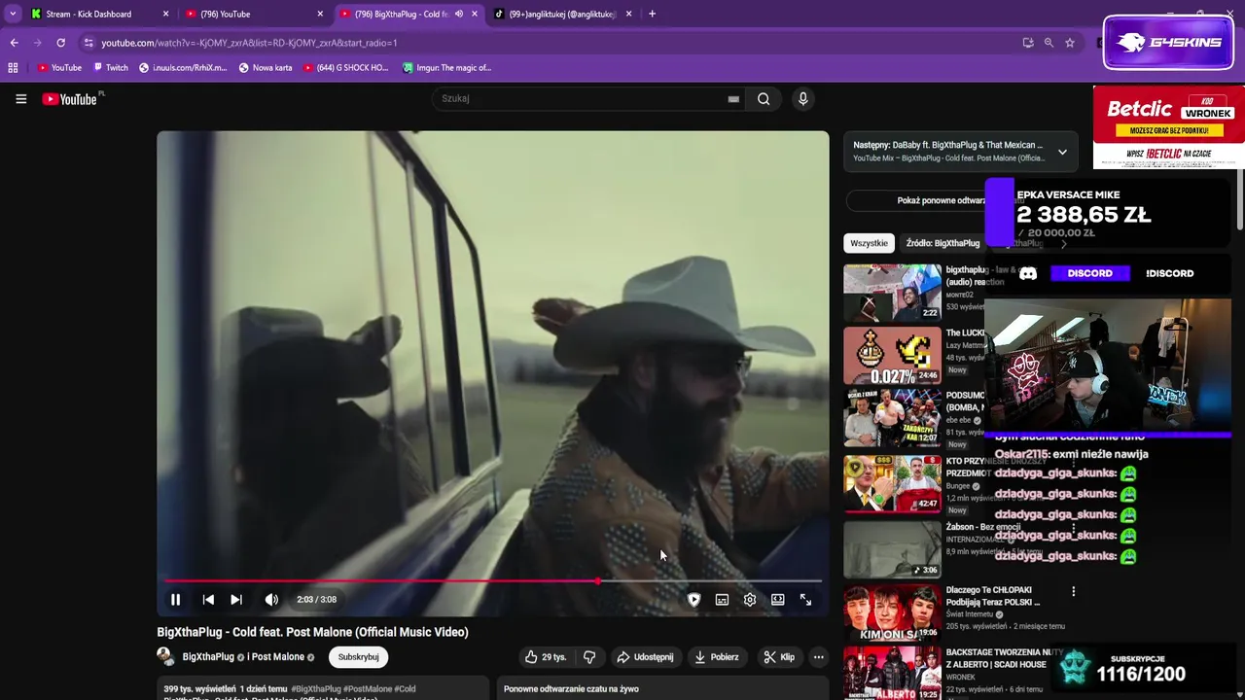Image resolution: width=1245 pixels, height=700 pixels.
Task: Seek on the red video progress bar
Action: (x=493, y=581)
